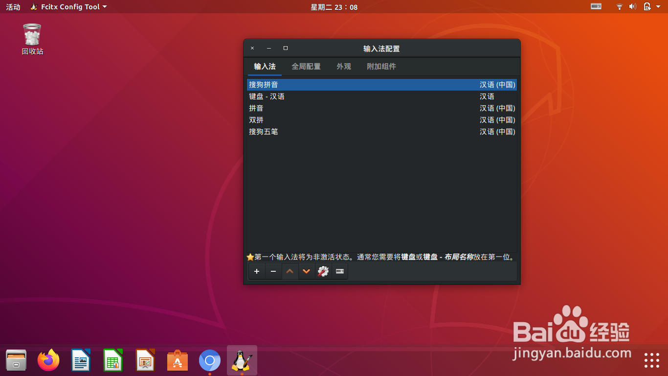Remove selected input method using the minus icon
Image resolution: width=668 pixels, height=376 pixels.
(273, 271)
